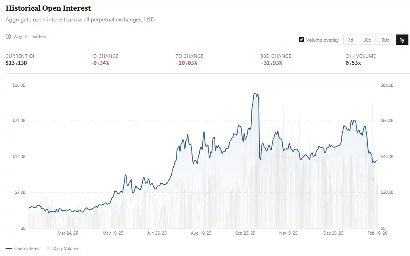Click the Open Interest blue line swatch

[x=9, y=248]
